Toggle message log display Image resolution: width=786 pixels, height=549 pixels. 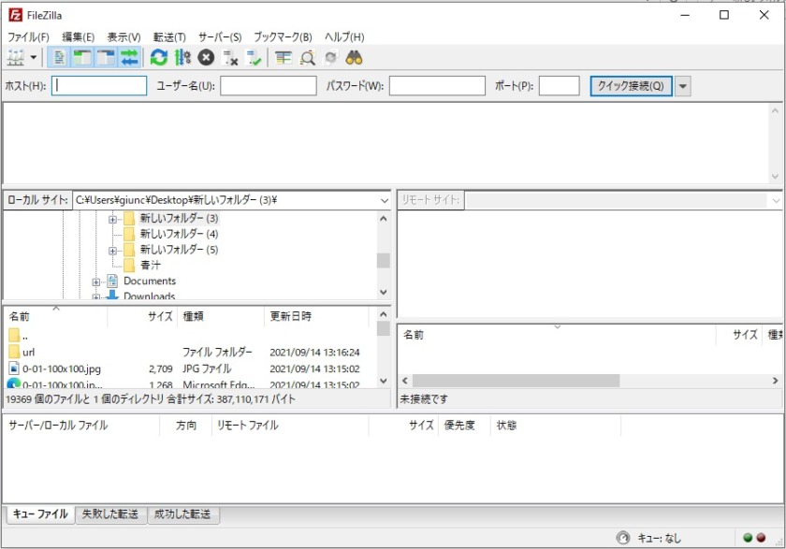(x=59, y=58)
